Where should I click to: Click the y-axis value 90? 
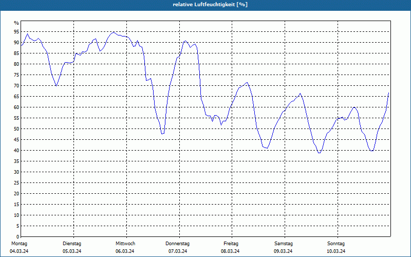[x=16, y=43]
